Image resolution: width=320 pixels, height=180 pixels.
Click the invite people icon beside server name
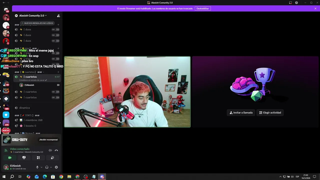coord(58,15)
